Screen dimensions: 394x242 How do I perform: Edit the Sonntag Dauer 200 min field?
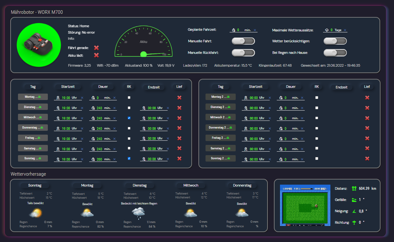(103, 159)
